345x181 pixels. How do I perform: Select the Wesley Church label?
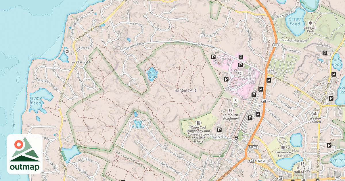pos(315,120)
